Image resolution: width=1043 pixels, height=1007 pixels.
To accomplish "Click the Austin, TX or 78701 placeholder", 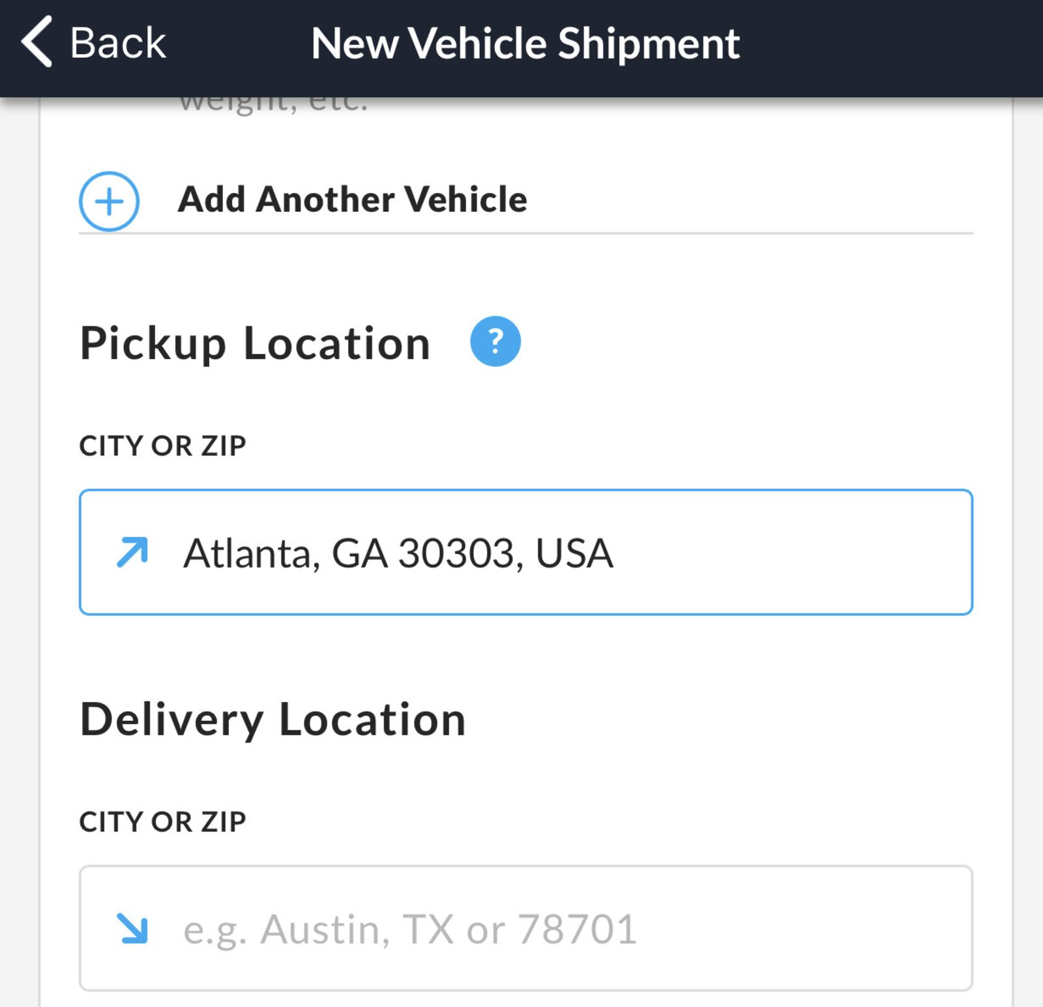I will tap(410, 929).
